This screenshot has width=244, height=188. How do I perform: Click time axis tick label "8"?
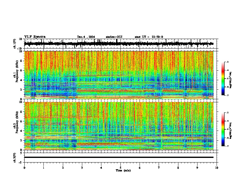(x=178, y=168)
